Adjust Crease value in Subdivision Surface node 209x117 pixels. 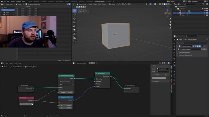[66, 92]
